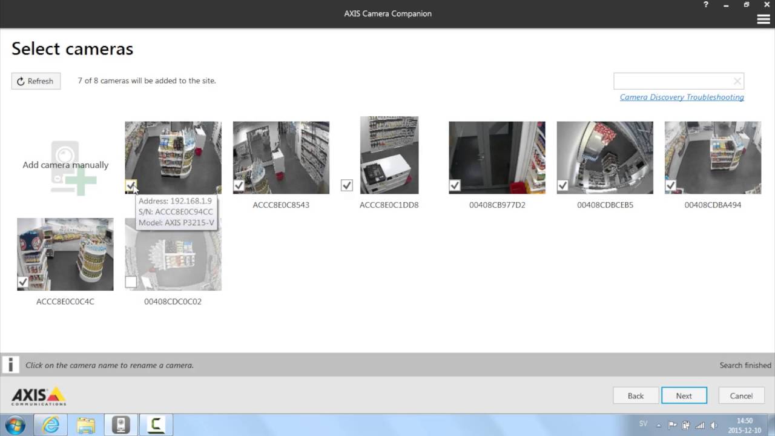Click the Refresh button
This screenshot has height=436, width=775.
point(36,81)
